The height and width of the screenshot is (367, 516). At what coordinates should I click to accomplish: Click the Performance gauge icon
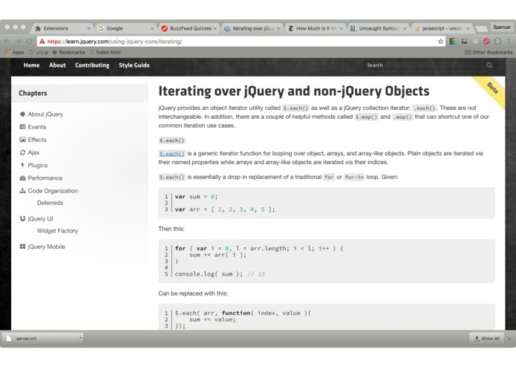pos(22,178)
